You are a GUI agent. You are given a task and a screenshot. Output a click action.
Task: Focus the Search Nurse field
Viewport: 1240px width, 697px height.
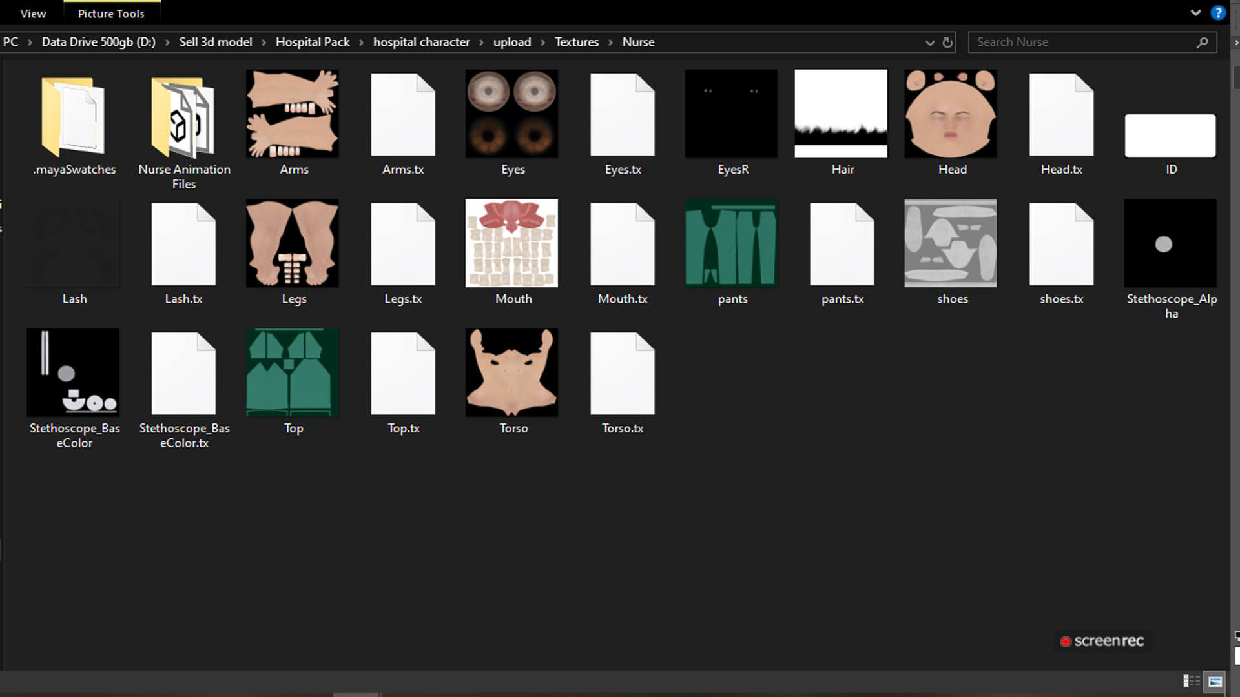point(1092,42)
